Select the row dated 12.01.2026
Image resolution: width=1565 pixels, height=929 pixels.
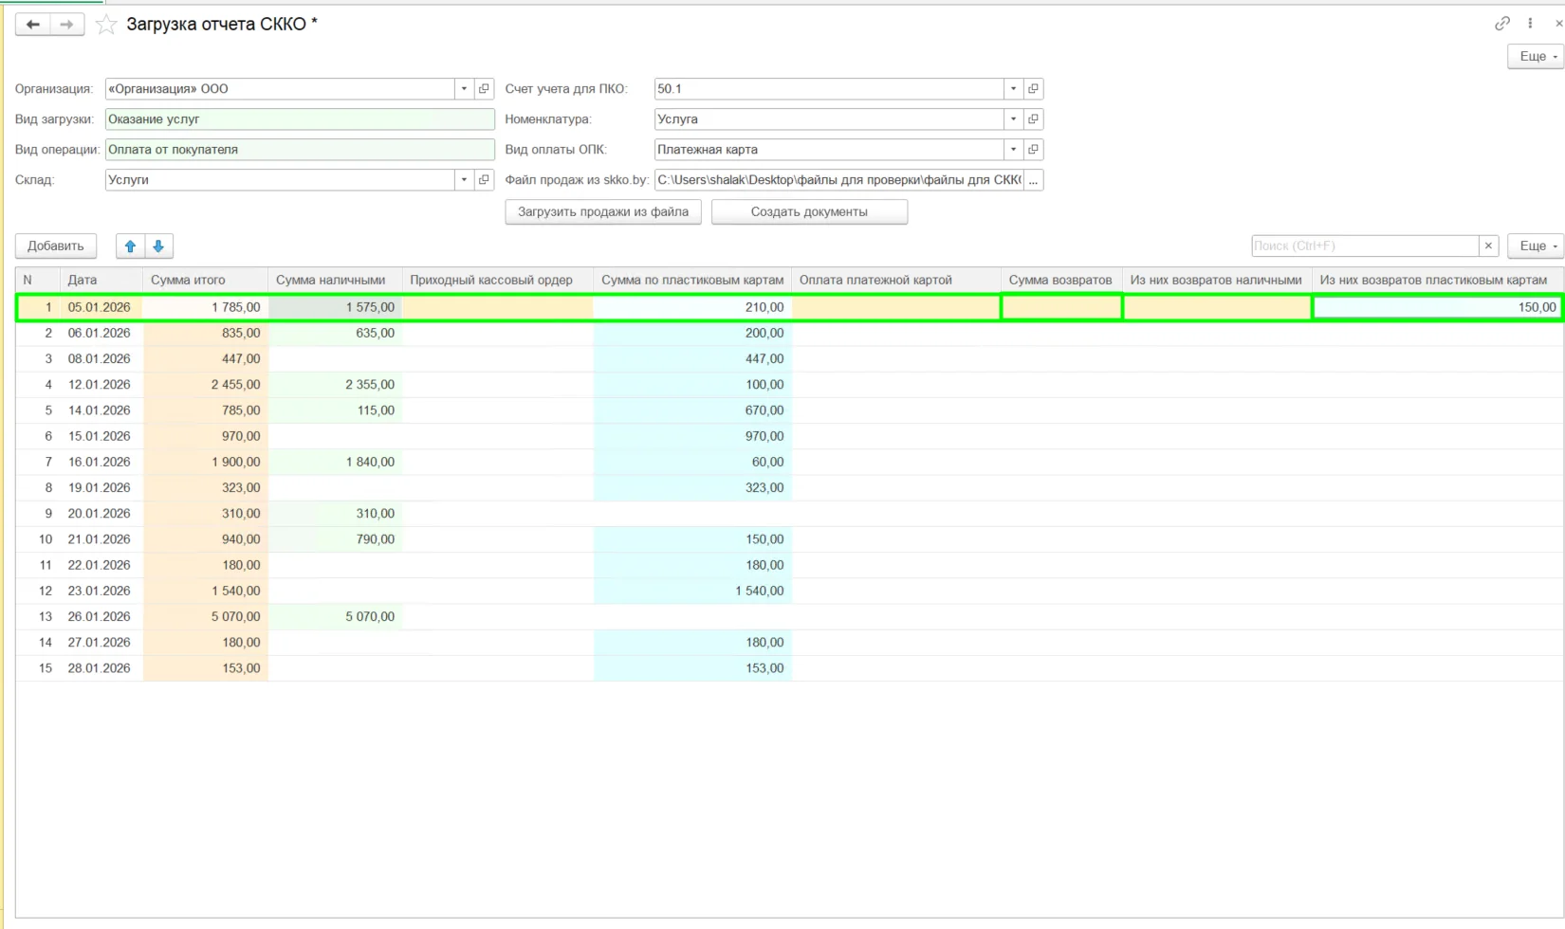[789, 385]
